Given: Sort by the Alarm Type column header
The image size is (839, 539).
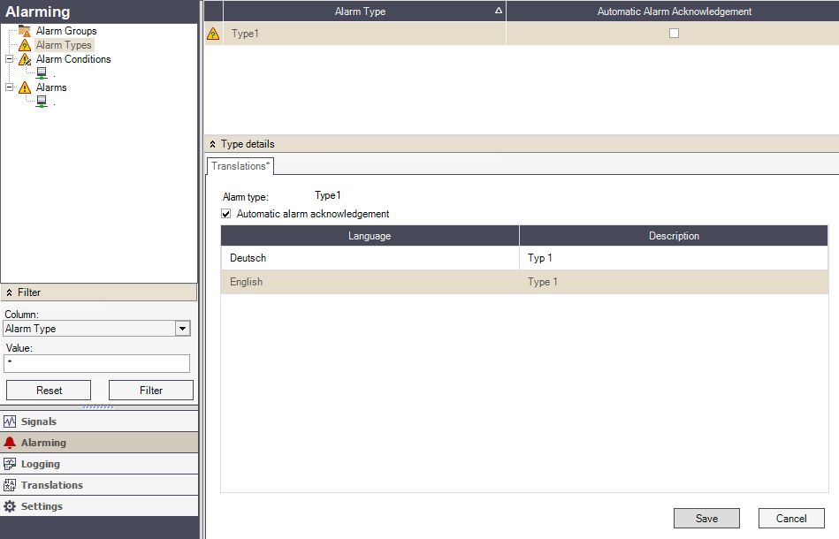Looking at the screenshot, I should pos(361,11).
